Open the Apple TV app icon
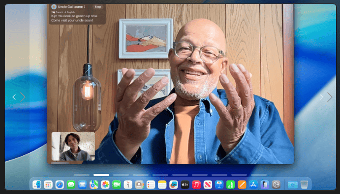The width and height of the screenshot is (340, 194). (185, 185)
